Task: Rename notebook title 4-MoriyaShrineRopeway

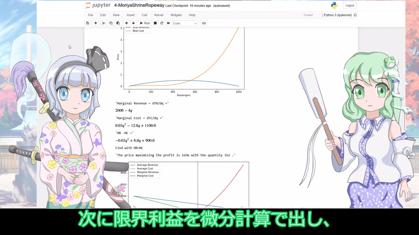Action: pyautogui.click(x=139, y=5)
